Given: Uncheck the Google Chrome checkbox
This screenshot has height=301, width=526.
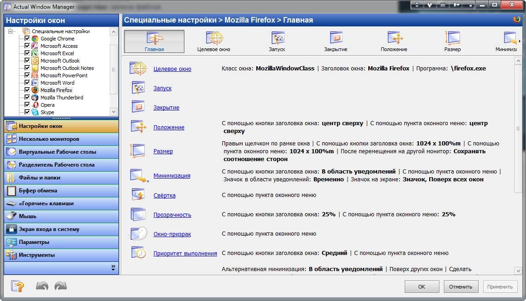Looking at the screenshot, I should [27, 38].
